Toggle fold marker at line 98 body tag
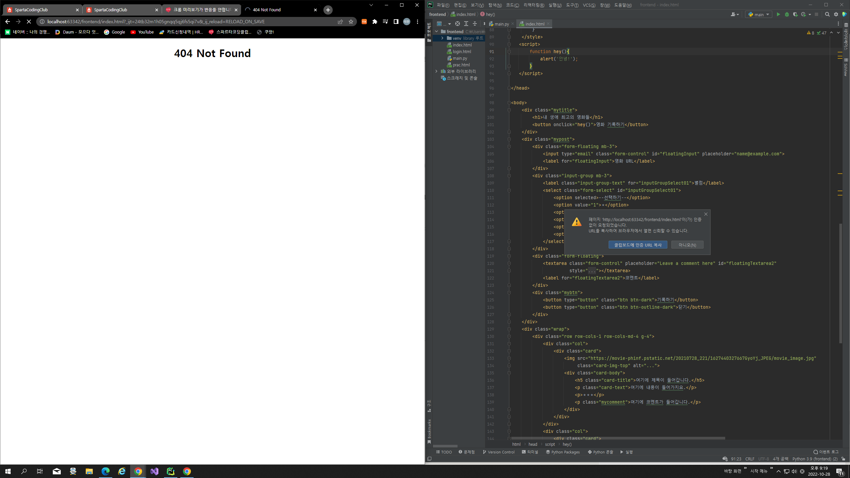Viewport: 850px width, 478px height. (x=509, y=103)
